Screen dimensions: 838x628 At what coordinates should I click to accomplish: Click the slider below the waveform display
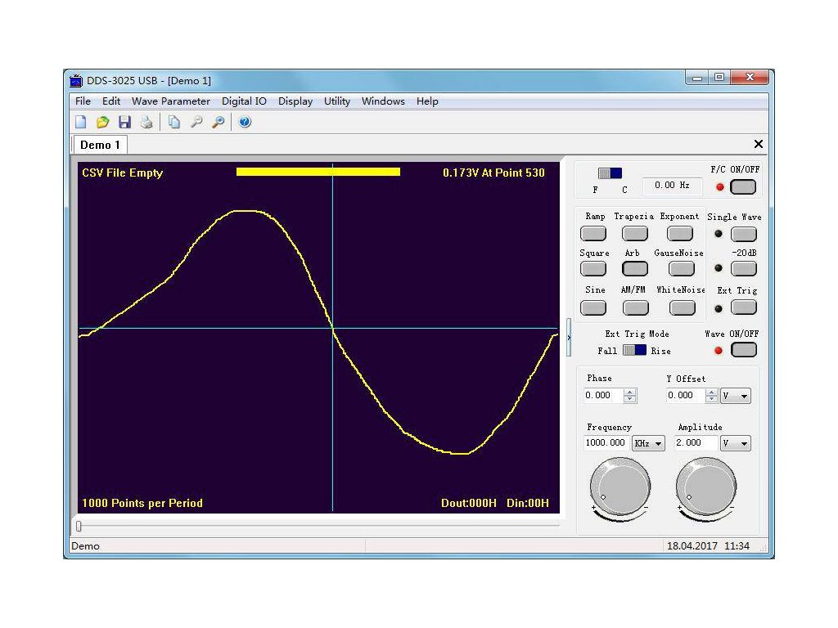point(79,526)
